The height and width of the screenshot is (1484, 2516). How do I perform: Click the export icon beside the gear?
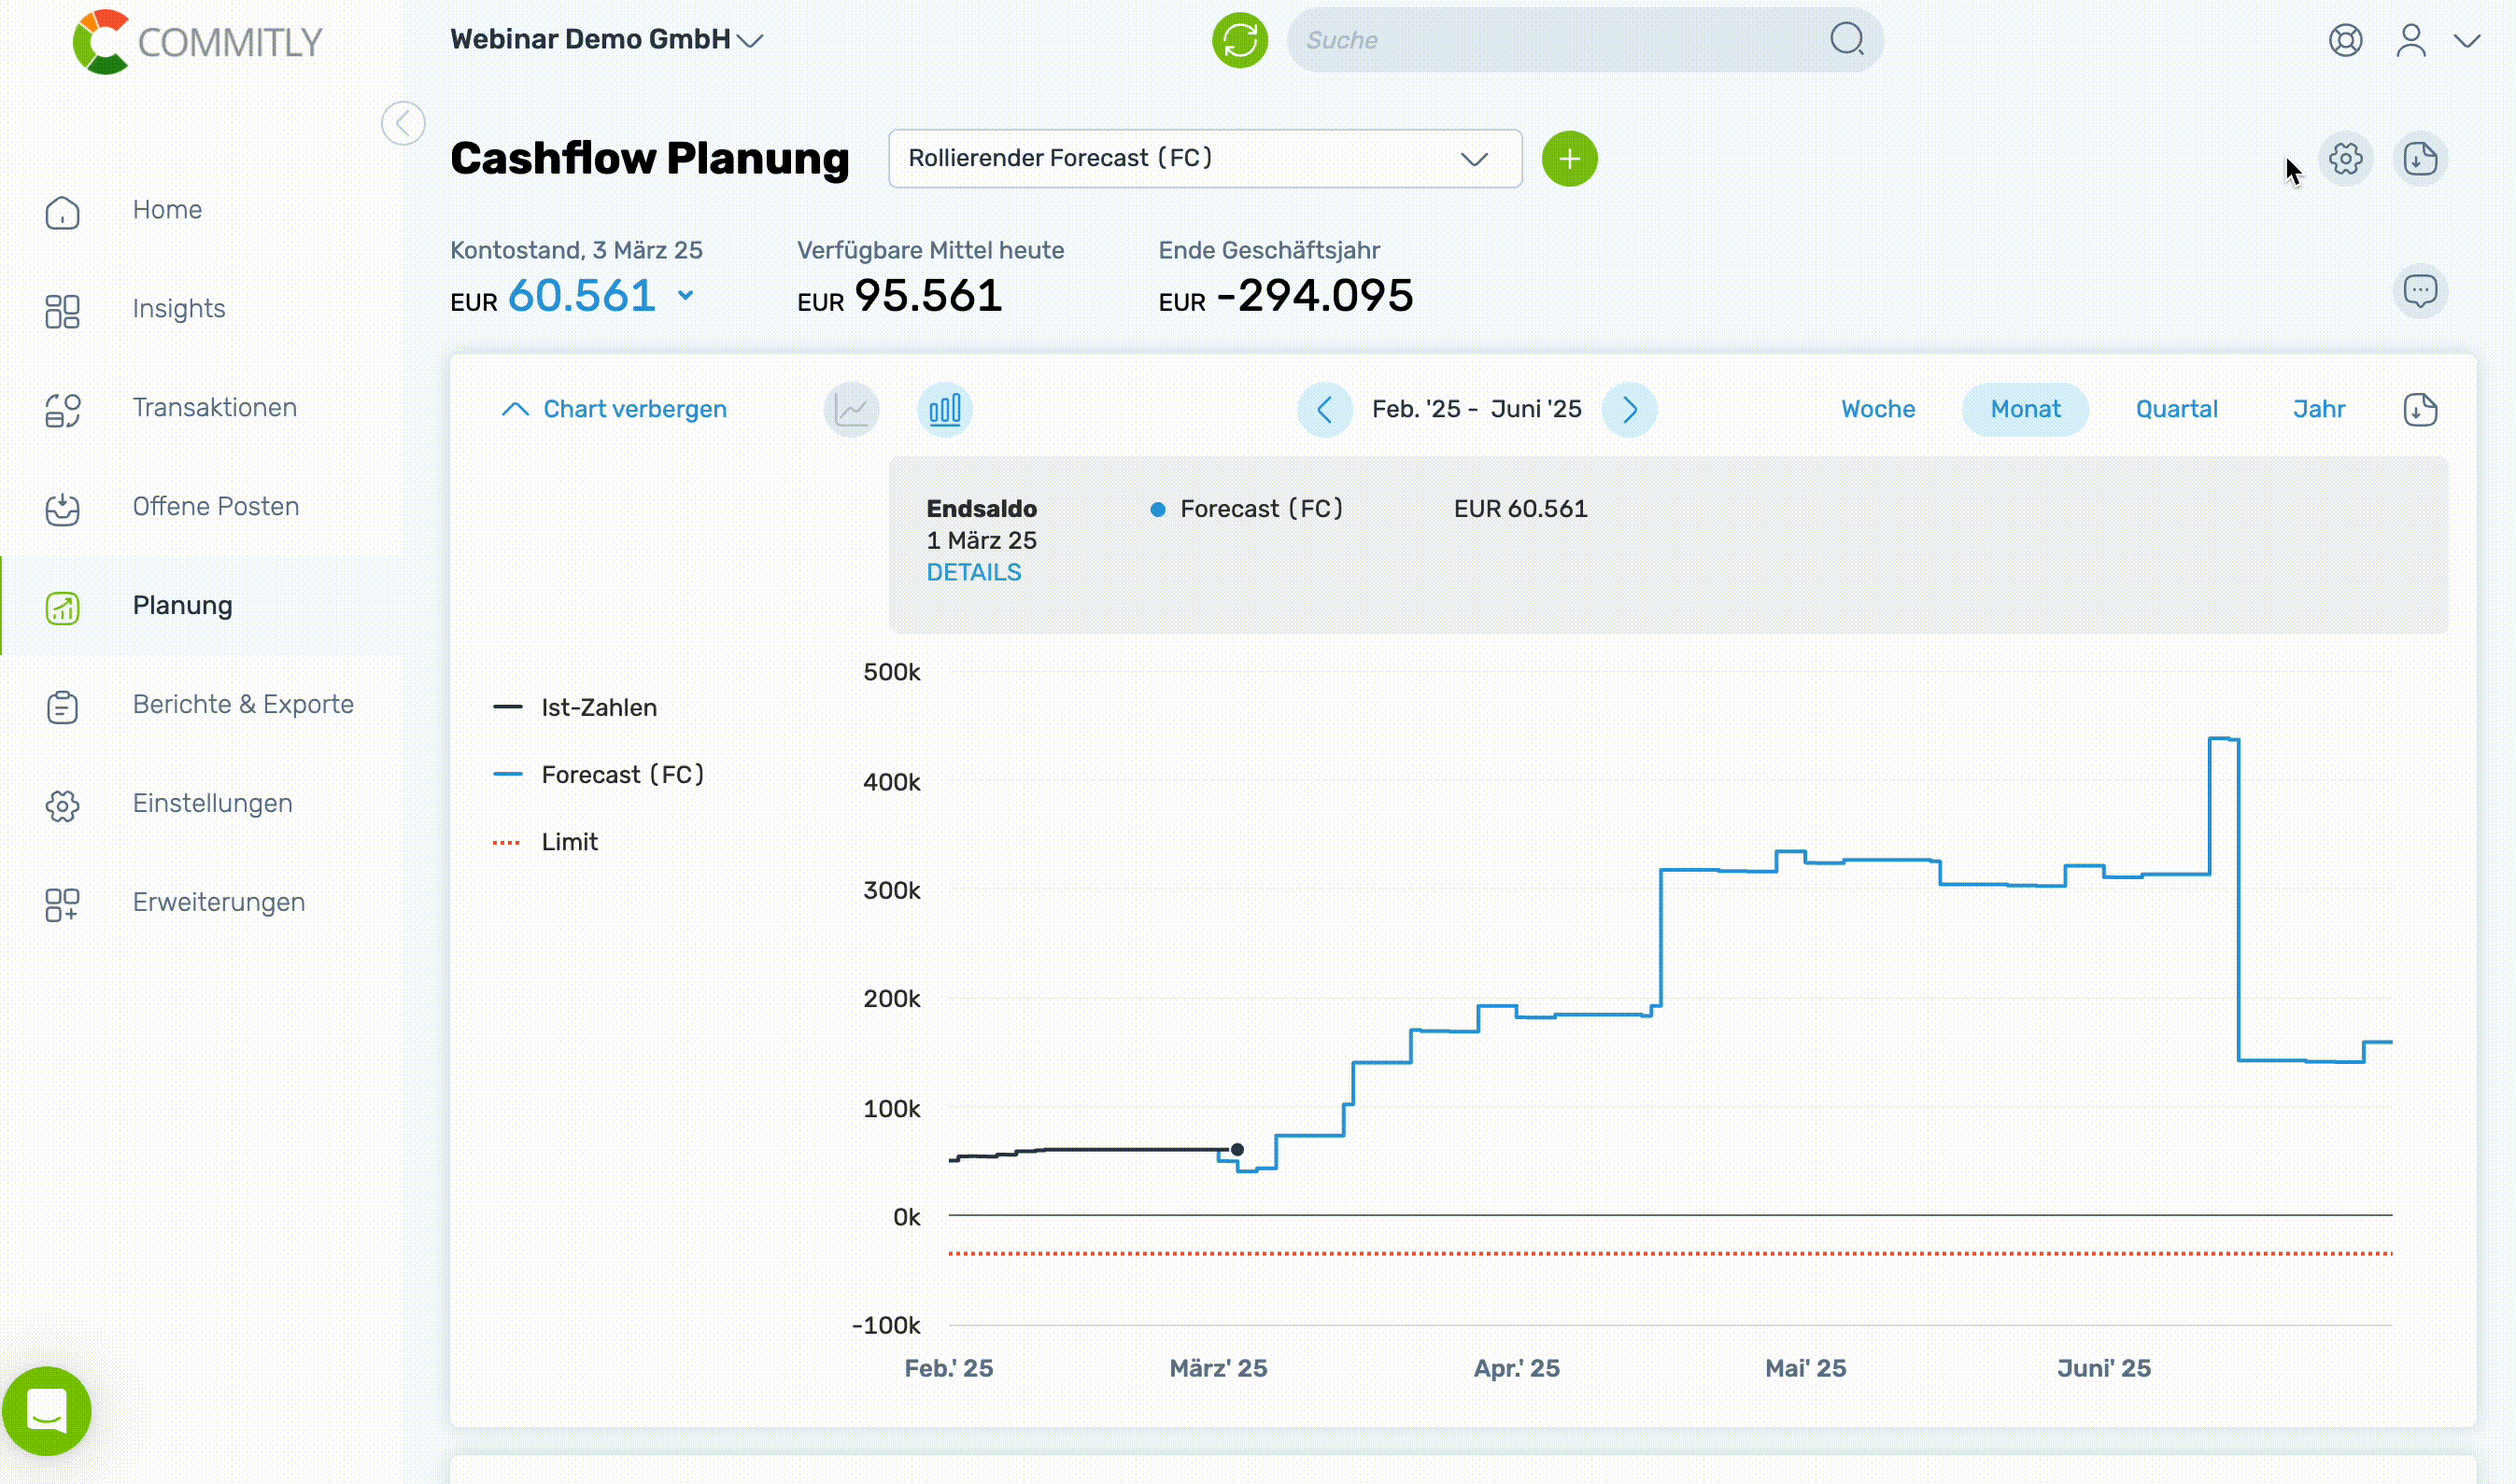click(x=2420, y=159)
